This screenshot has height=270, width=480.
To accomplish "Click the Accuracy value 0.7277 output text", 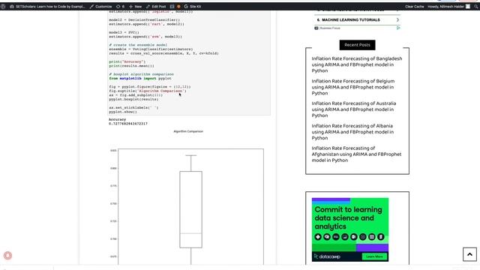I will 128,124.
